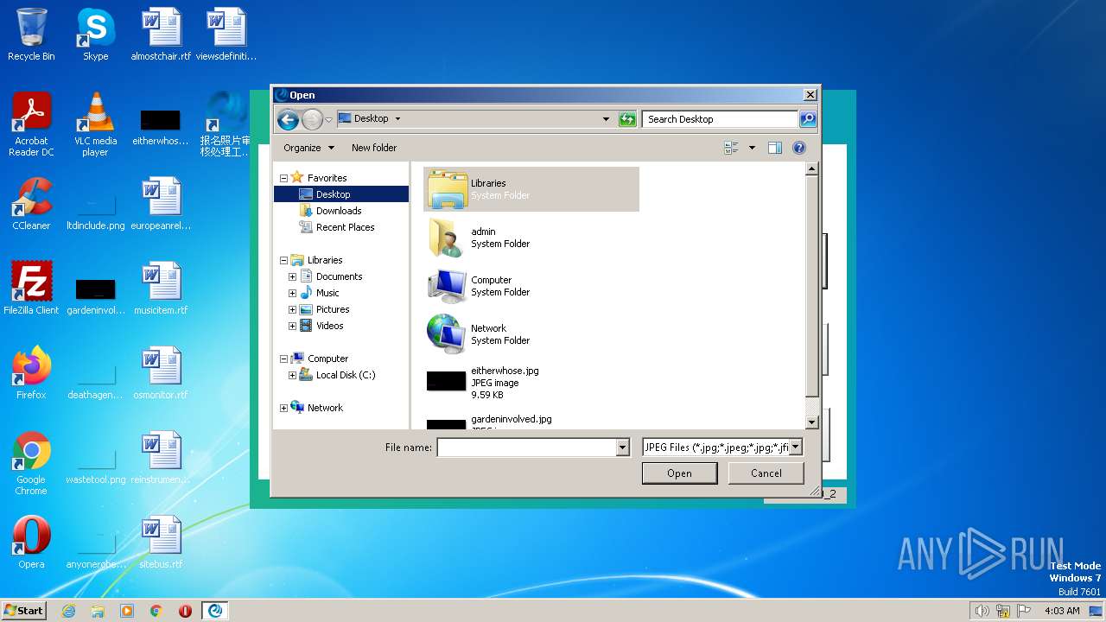The image size is (1106, 622).
Task: Open the Desktop breadcrumb dropdown arrow
Action: coord(397,119)
